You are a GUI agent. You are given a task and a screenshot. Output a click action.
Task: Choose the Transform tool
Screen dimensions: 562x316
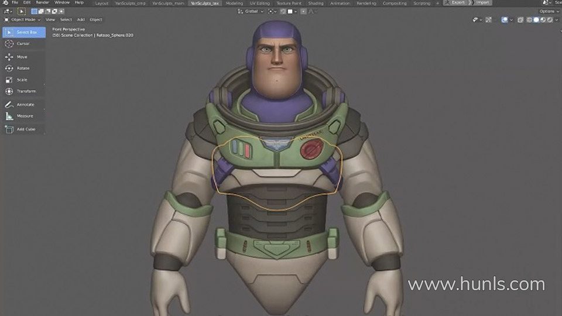coord(24,91)
